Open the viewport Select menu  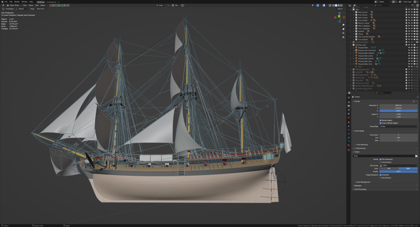(x=31, y=5)
